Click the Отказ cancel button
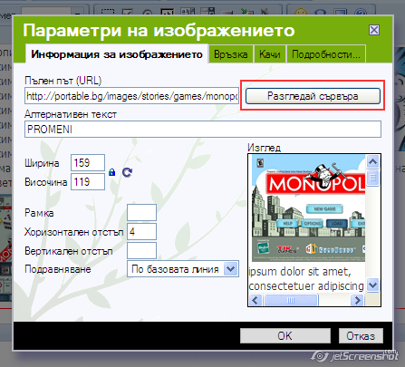 click(x=361, y=335)
